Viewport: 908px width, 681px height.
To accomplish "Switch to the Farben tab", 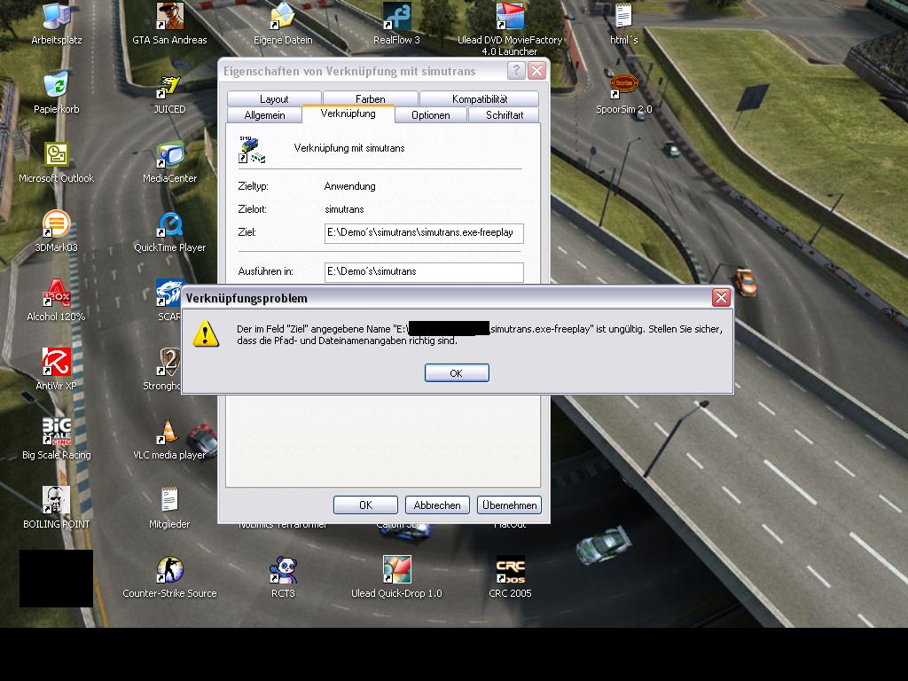I will point(371,99).
